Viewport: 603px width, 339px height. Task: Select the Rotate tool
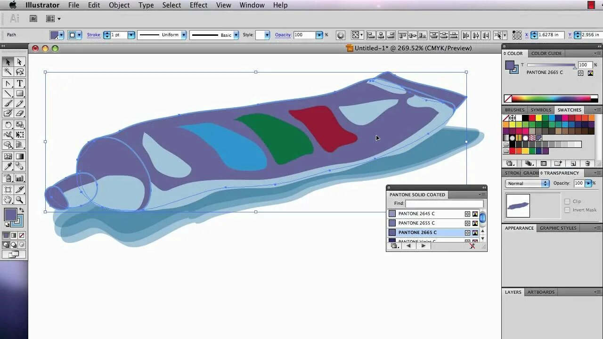[x=8, y=125]
